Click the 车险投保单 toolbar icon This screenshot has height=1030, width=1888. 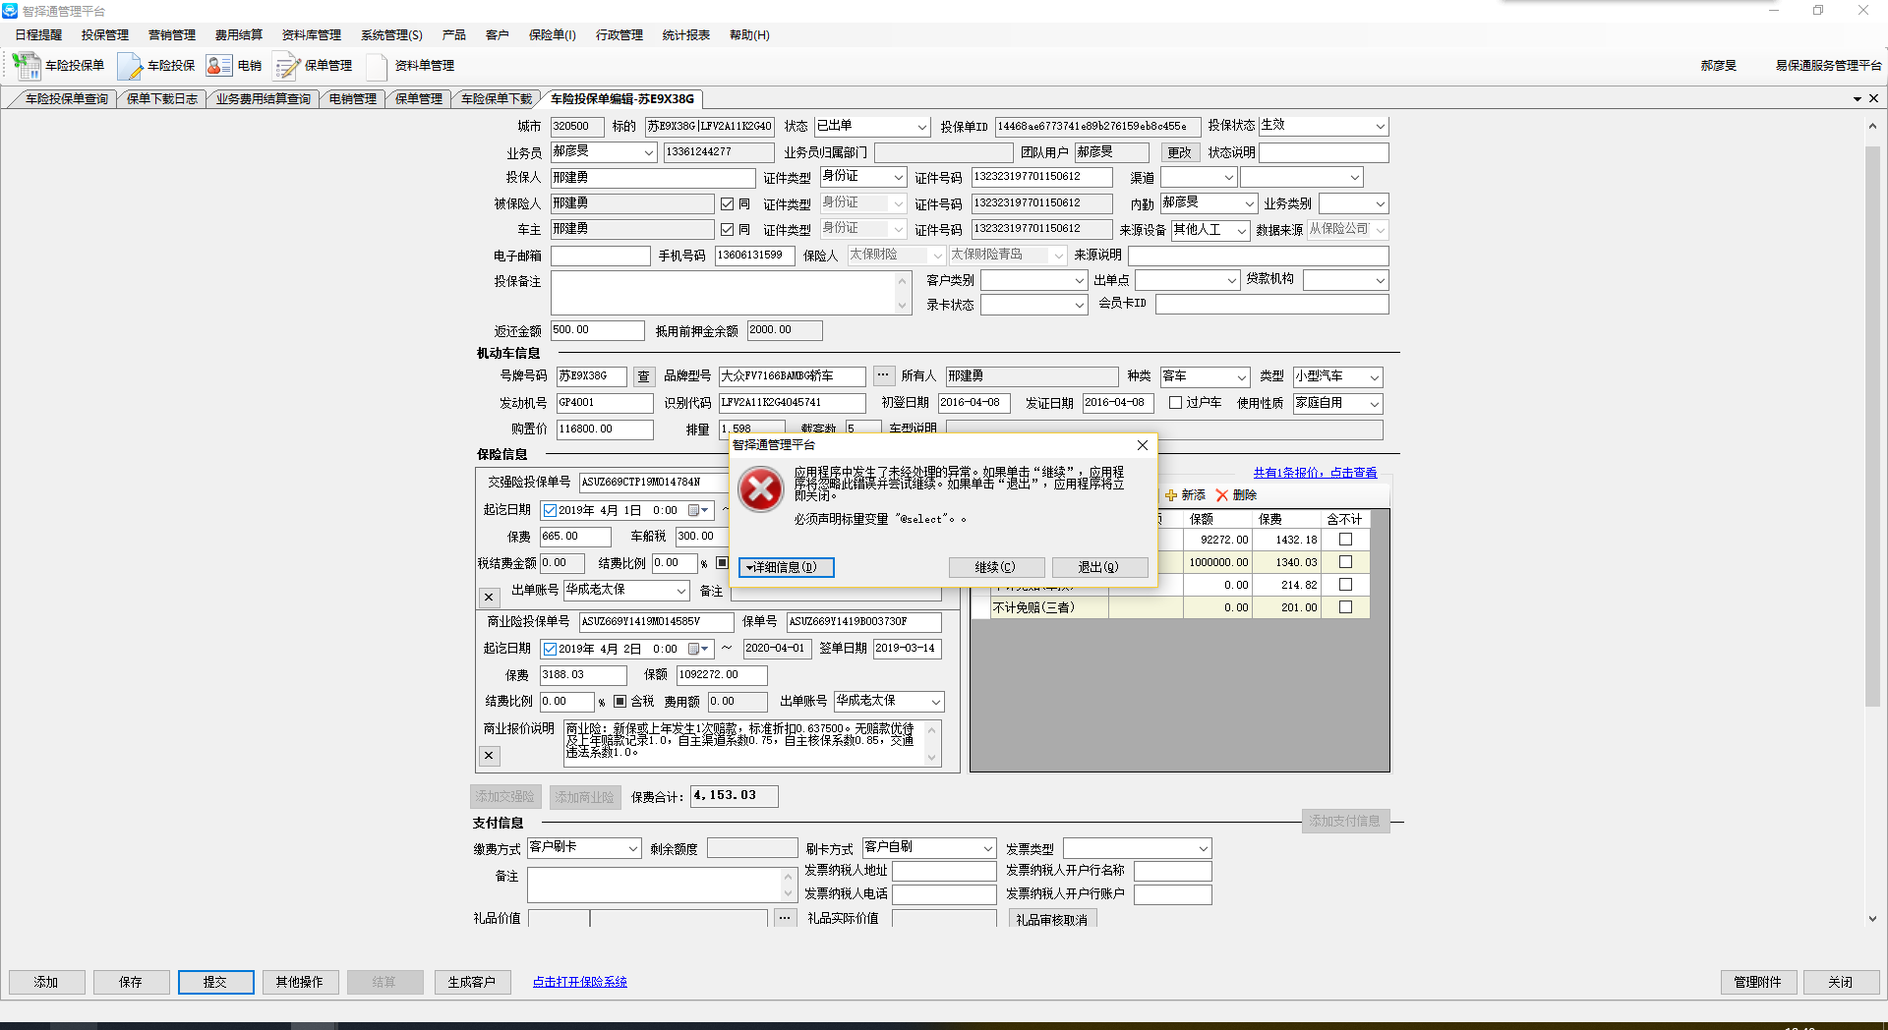[27, 66]
